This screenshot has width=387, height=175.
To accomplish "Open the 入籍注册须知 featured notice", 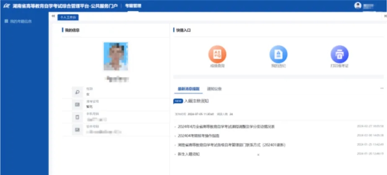I will pos(196,101).
